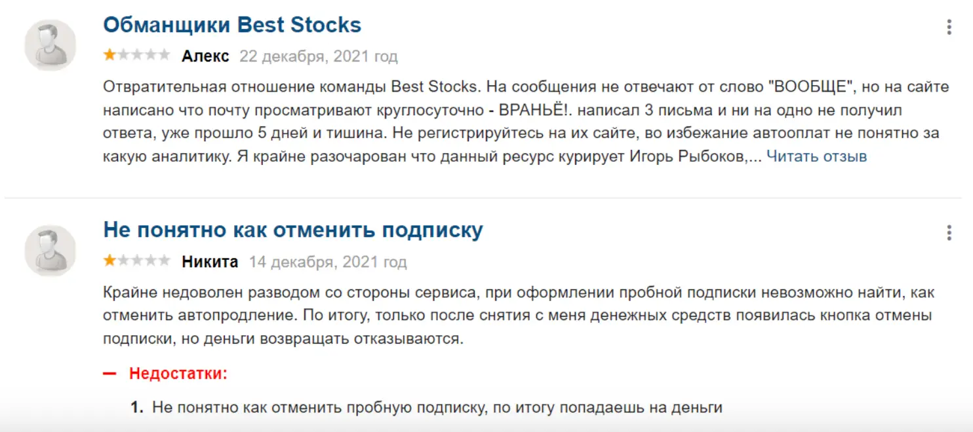973x432 pixels.
Task: Click the last gray star in Алекс's rating
Action: 164,56
